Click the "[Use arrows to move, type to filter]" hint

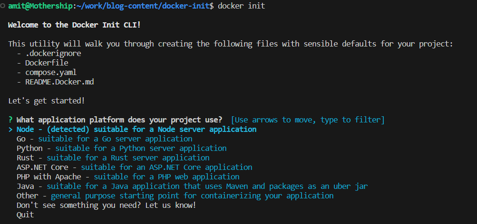coord(308,120)
